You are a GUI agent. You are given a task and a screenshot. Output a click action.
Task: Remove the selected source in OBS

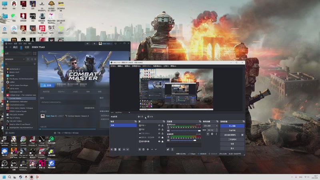pos(144,149)
